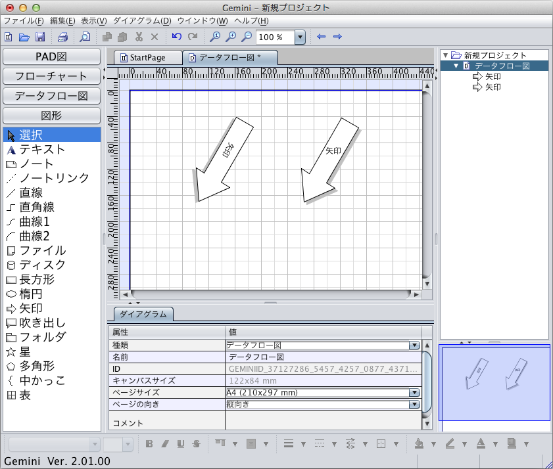Select the 楕円 ellipse tool
This screenshot has width=553, height=469.
(52, 294)
